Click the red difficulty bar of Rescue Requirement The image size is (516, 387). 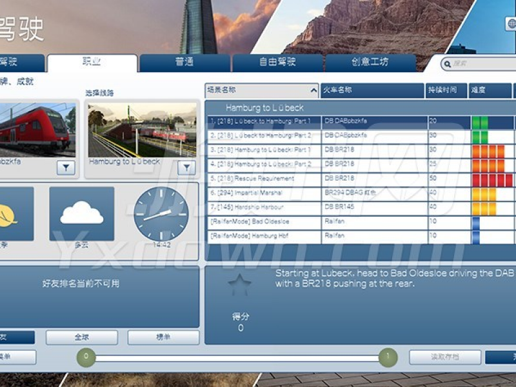click(x=493, y=180)
